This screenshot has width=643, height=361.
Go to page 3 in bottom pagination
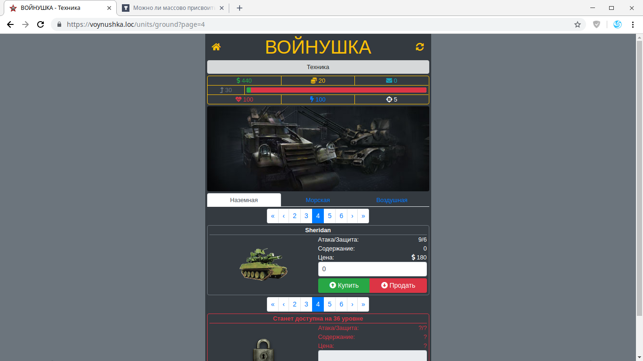pos(306,304)
